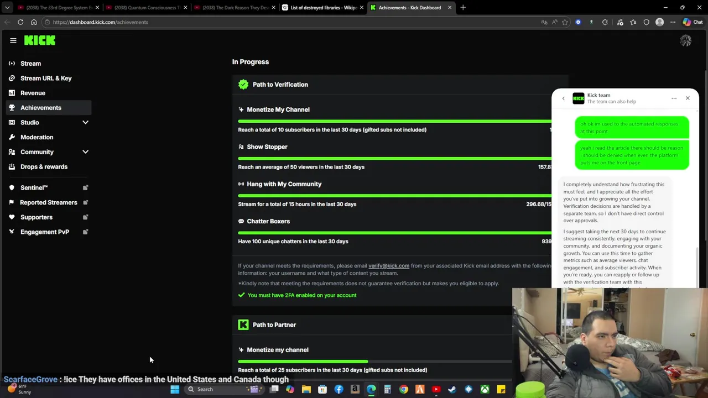This screenshot has height=398, width=708.
Task: Open the tab search dropdown at far left
Action: (7, 8)
